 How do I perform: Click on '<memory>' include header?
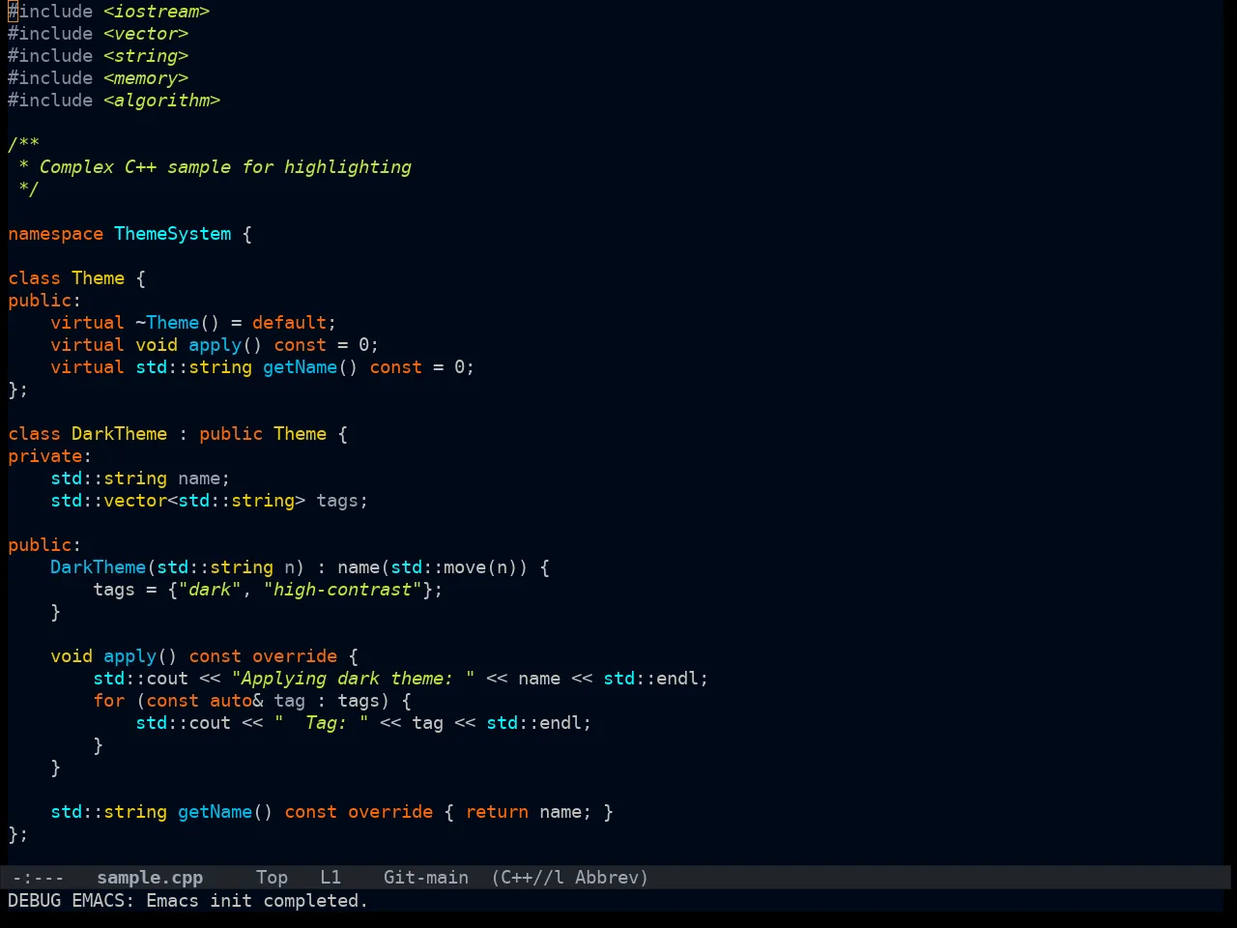pos(146,78)
